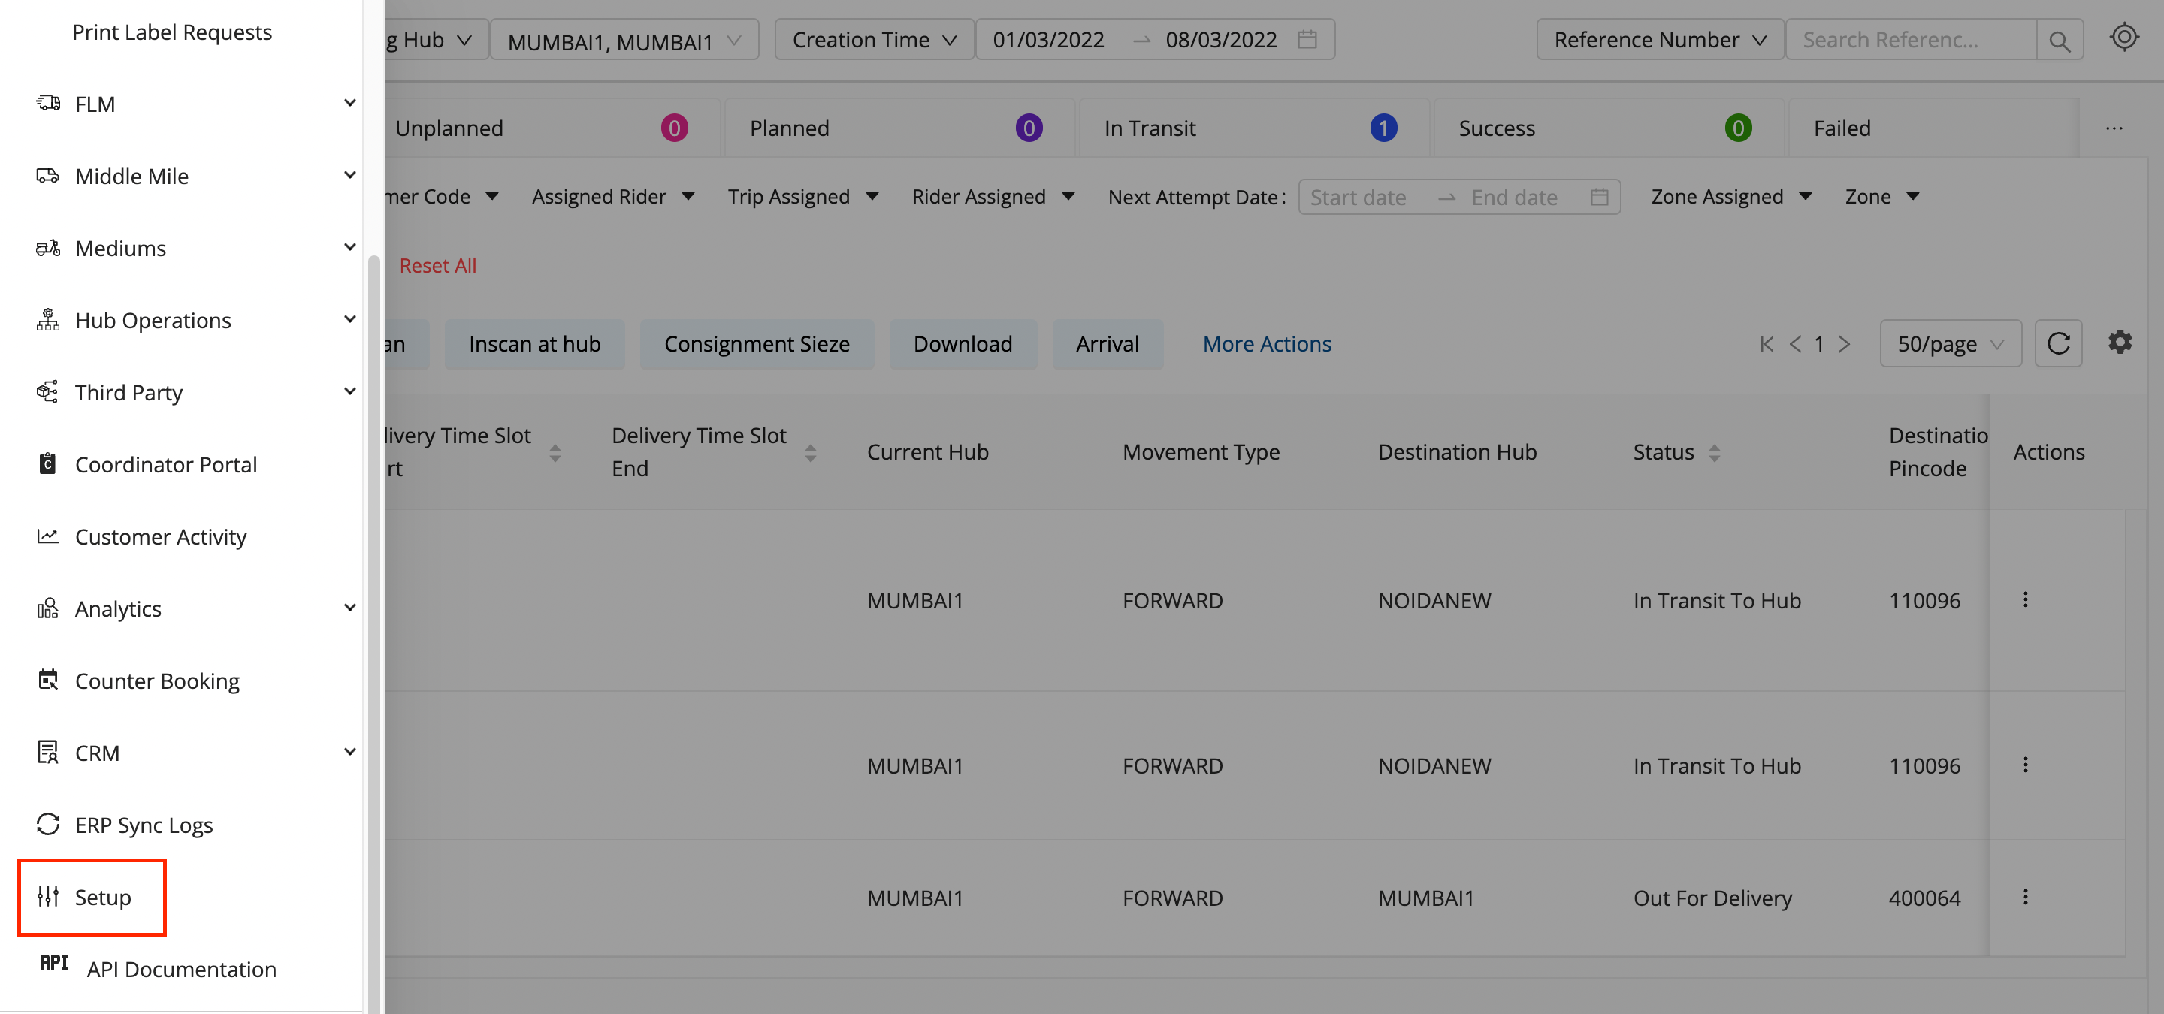Sort by Status column
Screen dimensions: 2164x1014
tap(1714, 452)
